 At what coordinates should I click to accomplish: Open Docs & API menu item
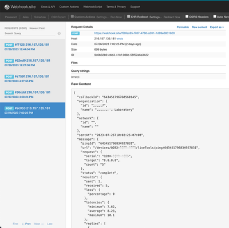48,7
